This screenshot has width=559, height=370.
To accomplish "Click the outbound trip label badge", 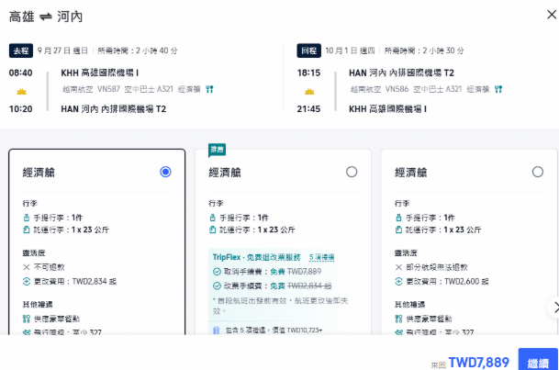I will click(21, 50).
